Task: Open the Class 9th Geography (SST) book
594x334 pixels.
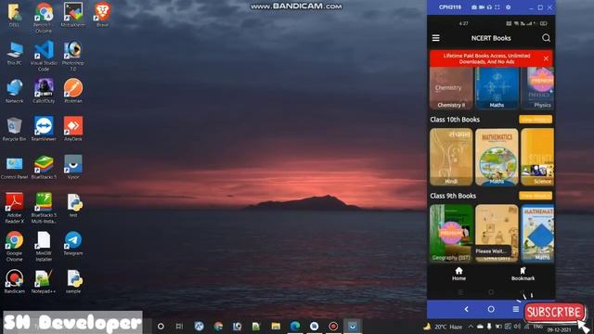Action: point(451,233)
